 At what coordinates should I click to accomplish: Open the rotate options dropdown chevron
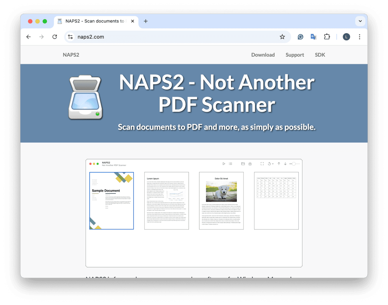click(273, 163)
